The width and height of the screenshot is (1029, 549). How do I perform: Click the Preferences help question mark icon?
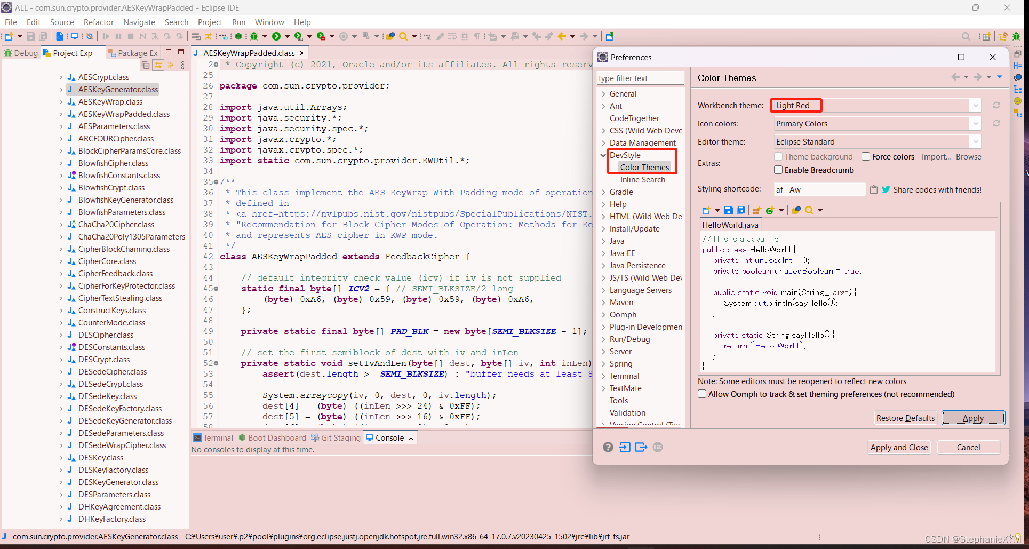point(608,447)
